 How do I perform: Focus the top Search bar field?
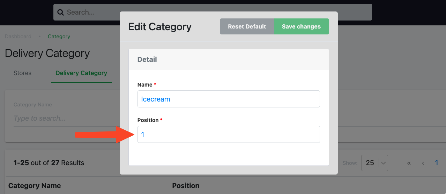pos(213,12)
